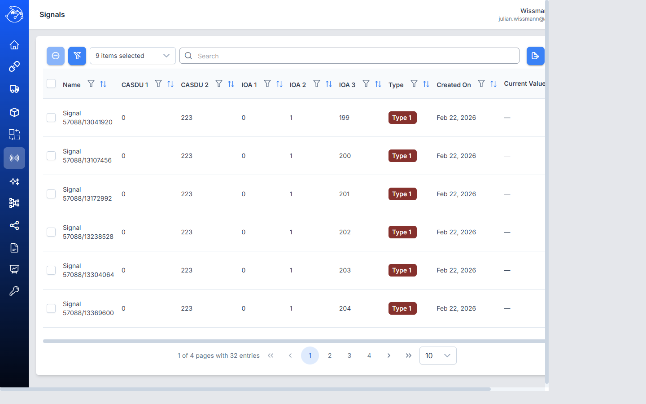Filter the Name column
Screen dimensions: 646x404
point(91,84)
